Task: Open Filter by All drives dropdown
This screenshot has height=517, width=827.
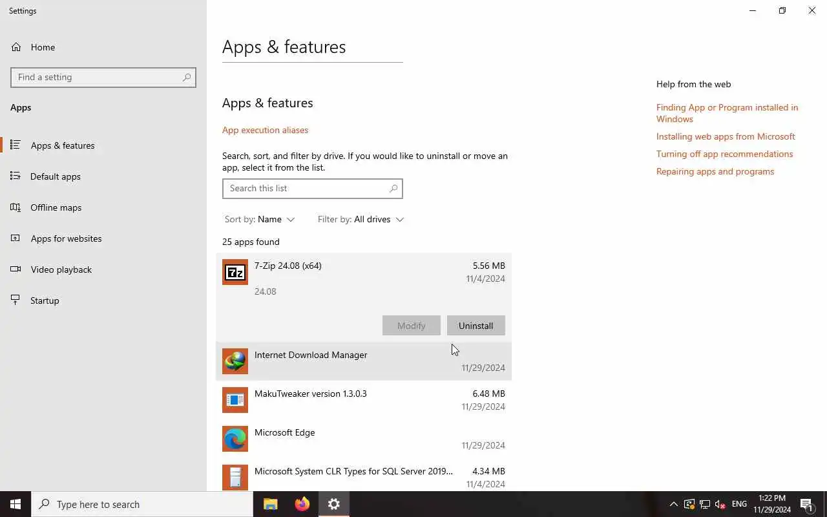Action: click(361, 219)
